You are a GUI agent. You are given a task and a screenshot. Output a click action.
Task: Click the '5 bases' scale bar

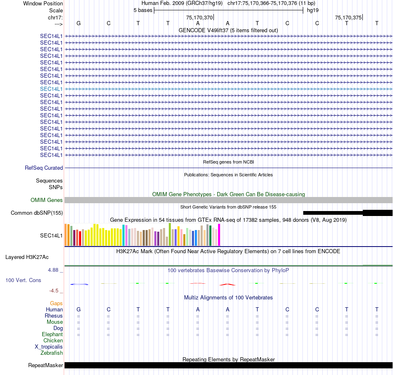tap(228, 10)
